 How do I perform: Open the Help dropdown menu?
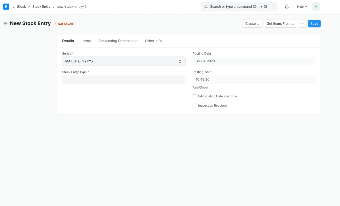point(302,6)
